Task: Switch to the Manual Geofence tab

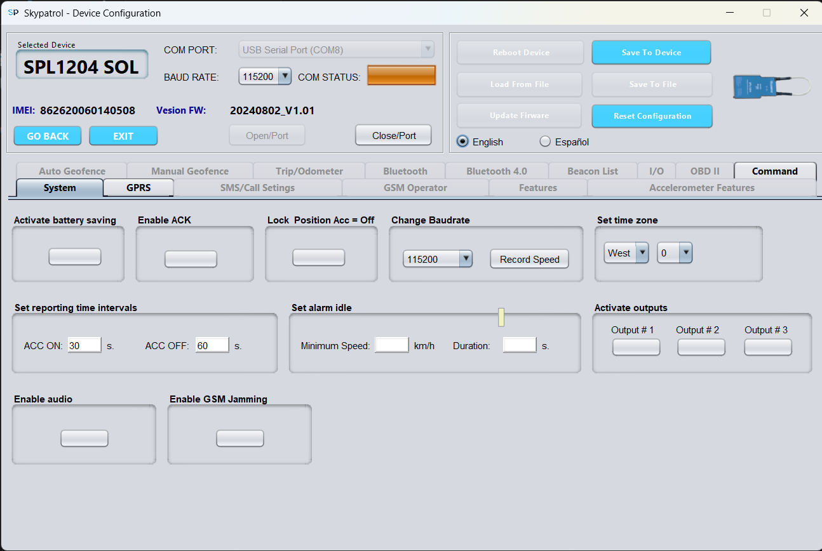Action: click(190, 171)
